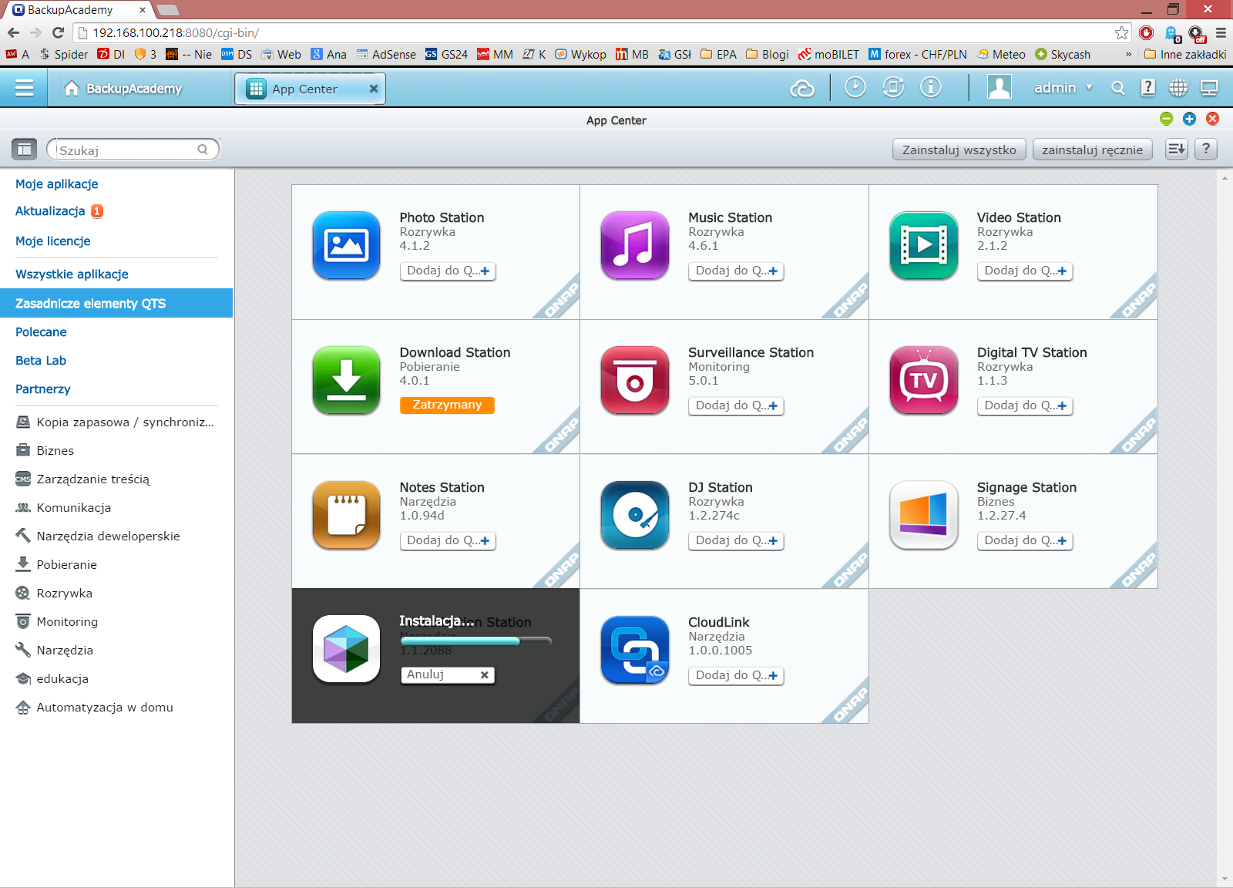Click the zainstaluj ręcznie button
The height and width of the screenshot is (888, 1233).
(x=1092, y=150)
